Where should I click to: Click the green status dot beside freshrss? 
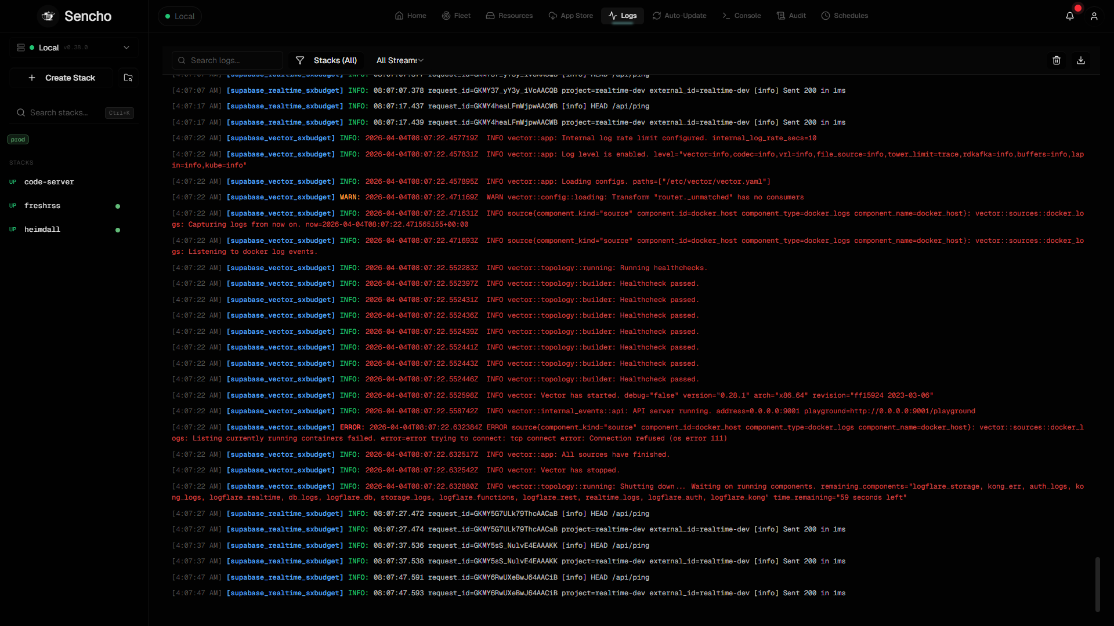[118, 206]
